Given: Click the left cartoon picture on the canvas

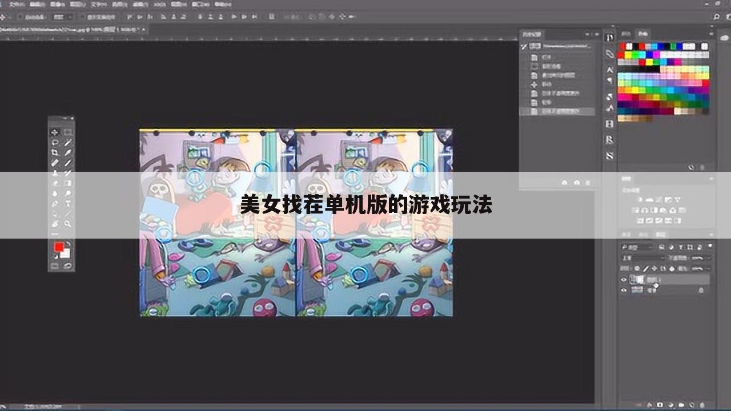Looking at the screenshot, I should tap(217, 223).
